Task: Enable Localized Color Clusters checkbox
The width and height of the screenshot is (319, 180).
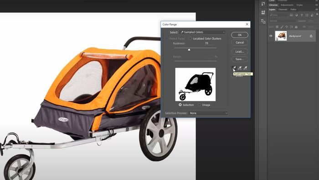Action: (x=190, y=38)
